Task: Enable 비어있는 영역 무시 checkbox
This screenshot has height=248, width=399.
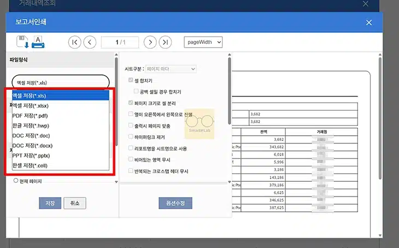Action: 131,159
